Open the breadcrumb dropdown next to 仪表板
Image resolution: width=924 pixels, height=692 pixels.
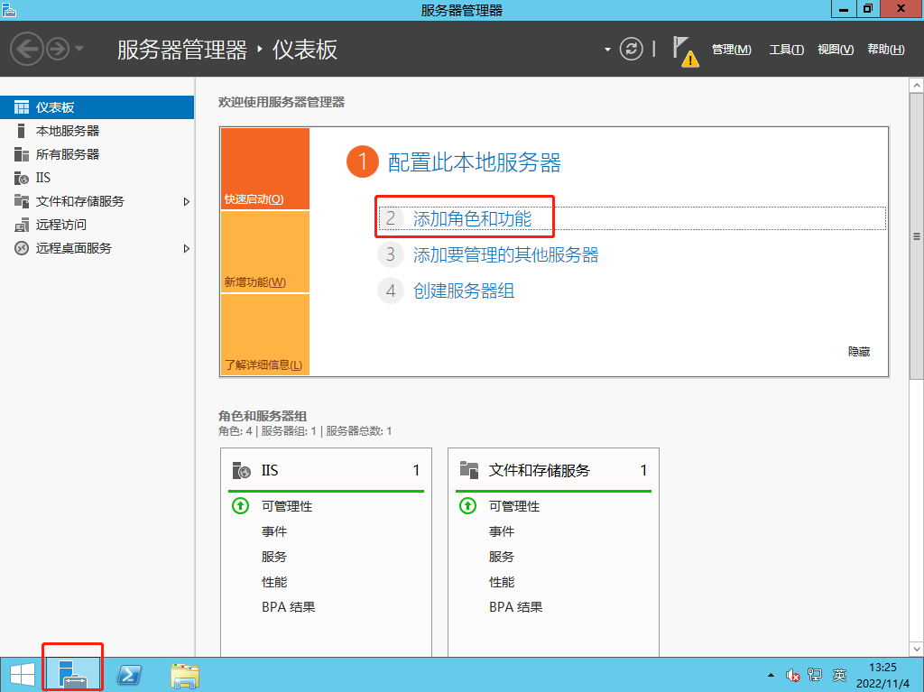pyautogui.click(x=608, y=50)
